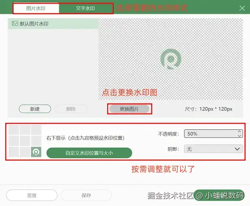This screenshot has height=206, width=250.
Task: Switch to the 图片水印 tab
Action: coord(36,8)
